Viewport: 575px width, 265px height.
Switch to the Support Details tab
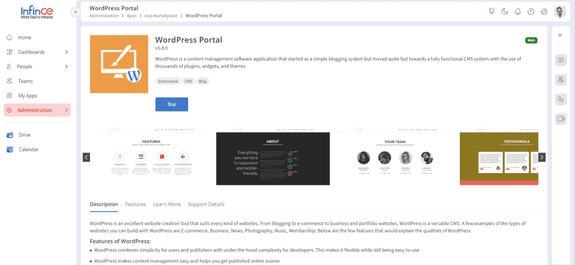coord(206,204)
